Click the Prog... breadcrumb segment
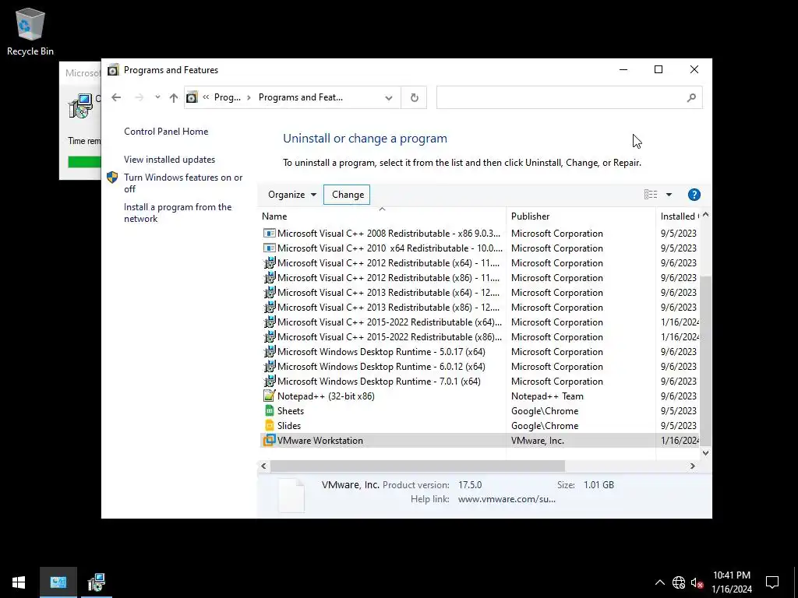This screenshot has width=798, height=598. click(228, 97)
